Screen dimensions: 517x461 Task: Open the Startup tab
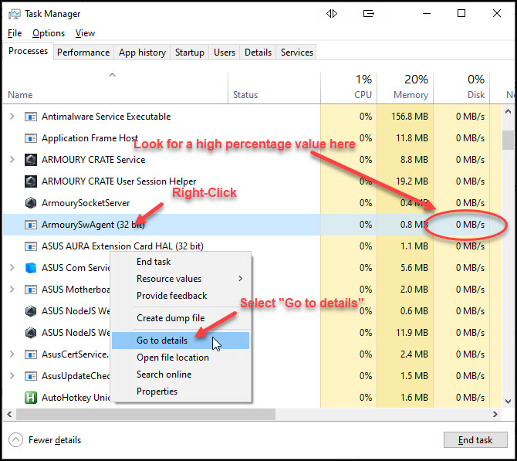(190, 53)
